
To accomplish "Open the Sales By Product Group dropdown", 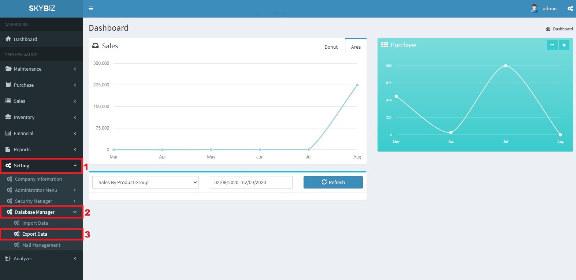I will 145,182.
